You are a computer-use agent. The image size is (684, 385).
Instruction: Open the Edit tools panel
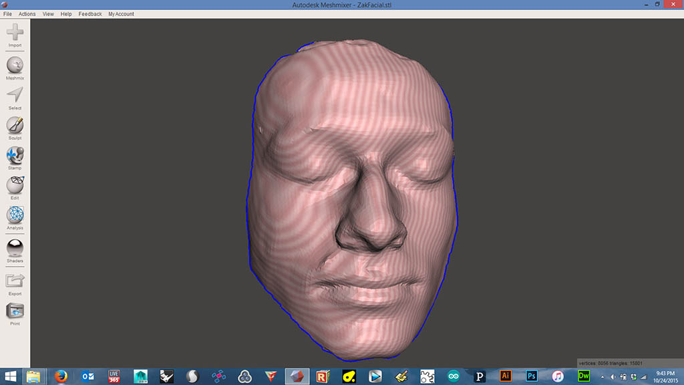15,186
